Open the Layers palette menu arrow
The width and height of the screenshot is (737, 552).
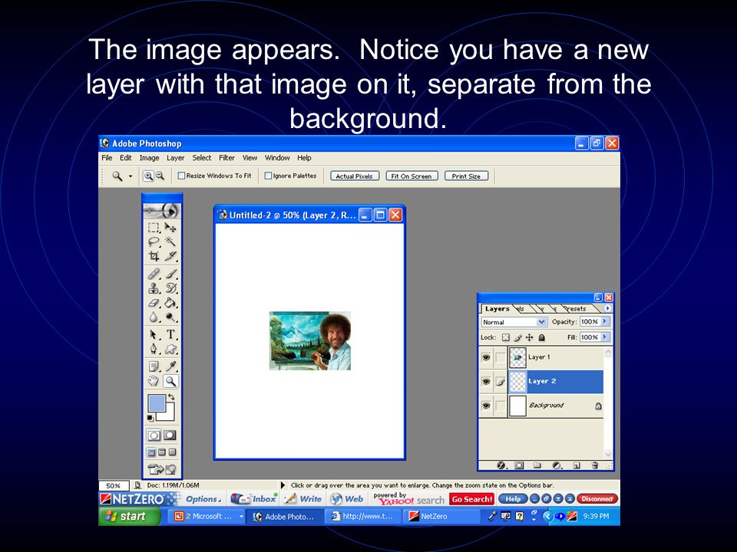608,308
